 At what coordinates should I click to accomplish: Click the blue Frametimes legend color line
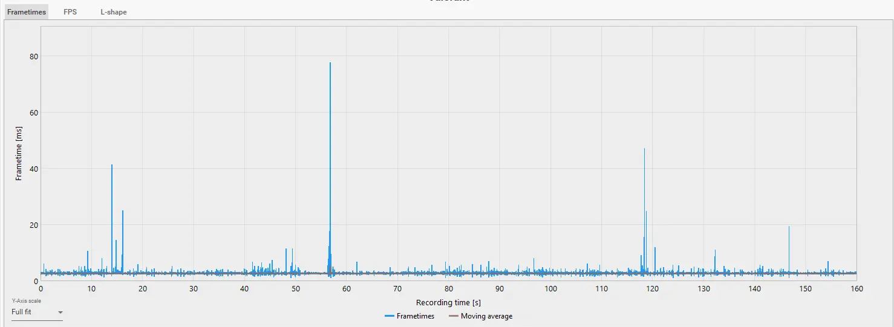[x=389, y=316]
